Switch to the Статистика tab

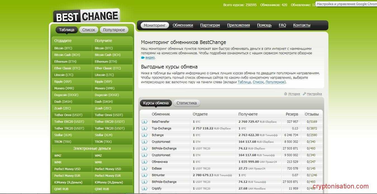(x=186, y=103)
